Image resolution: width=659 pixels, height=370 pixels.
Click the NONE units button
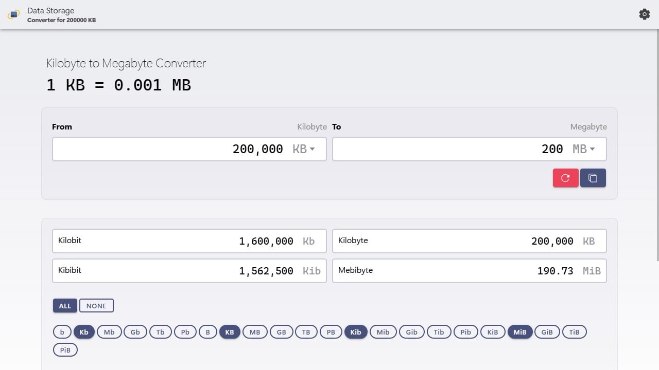point(96,305)
